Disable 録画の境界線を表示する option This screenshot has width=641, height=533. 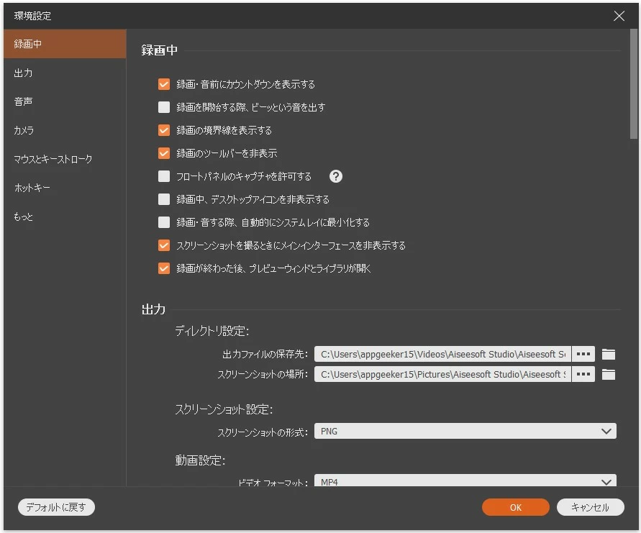pos(164,130)
